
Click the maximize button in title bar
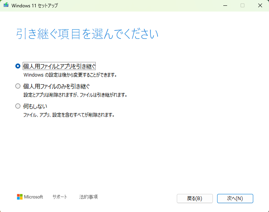pyautogui.click(x=242, y=5)
